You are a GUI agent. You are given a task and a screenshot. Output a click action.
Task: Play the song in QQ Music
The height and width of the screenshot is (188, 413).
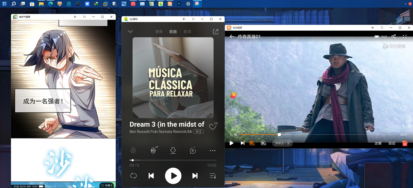(x=173, y=176)
